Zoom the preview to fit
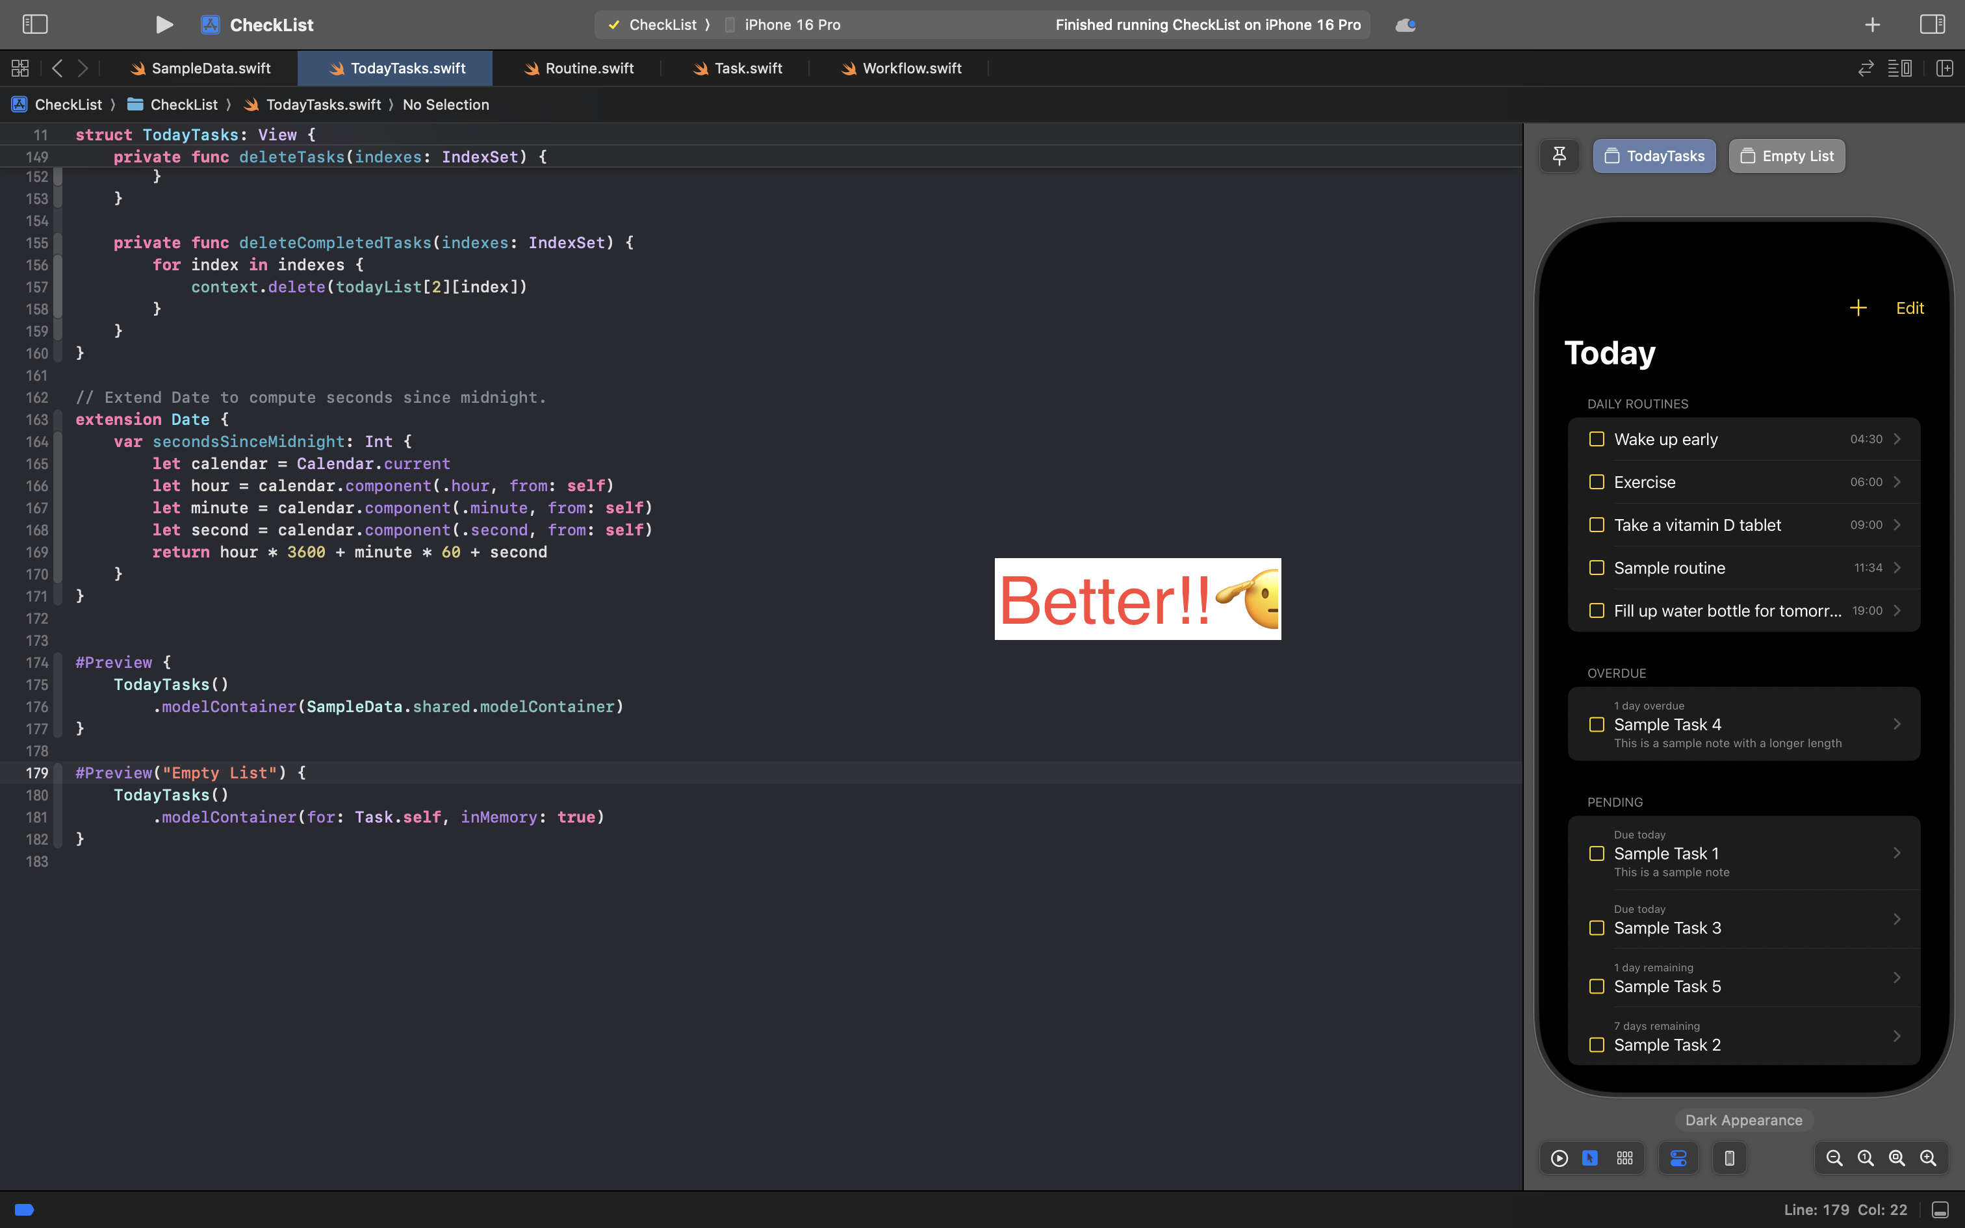This screenshot has width=1965, height=1228. (x=1897, y=1158)
